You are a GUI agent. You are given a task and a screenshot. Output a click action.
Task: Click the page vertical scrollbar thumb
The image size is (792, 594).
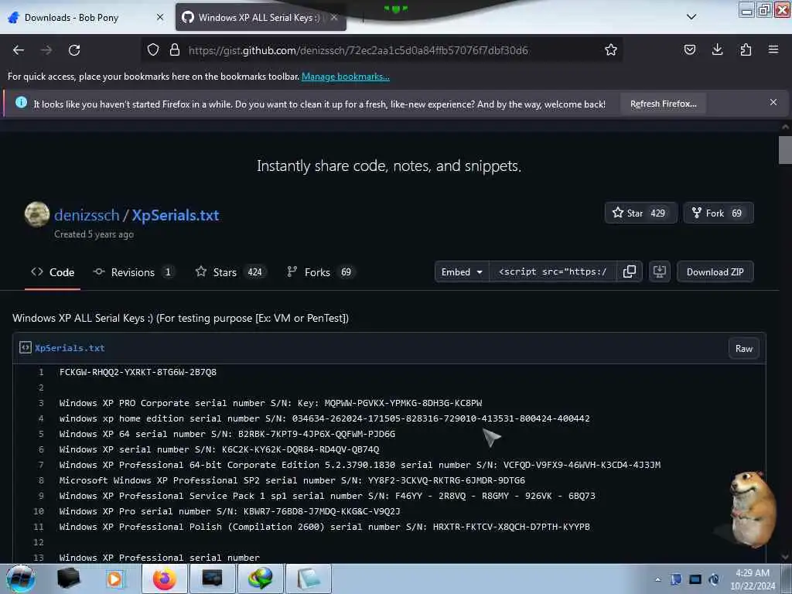pos(785,150)
